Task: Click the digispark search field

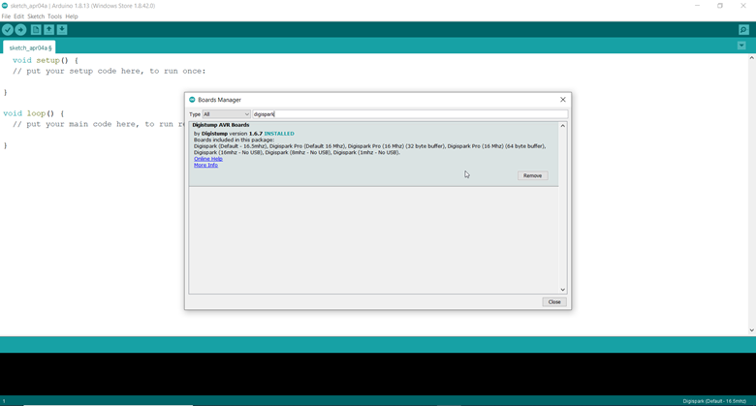Action: 410,114
